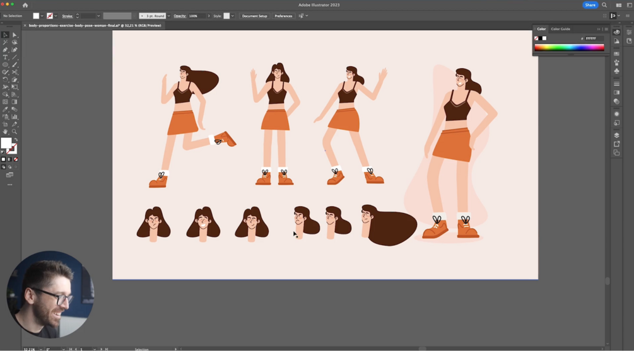This screenshot has height=351, width=634.
Task: Choose the Lasso tool
Action: point(15,42)
